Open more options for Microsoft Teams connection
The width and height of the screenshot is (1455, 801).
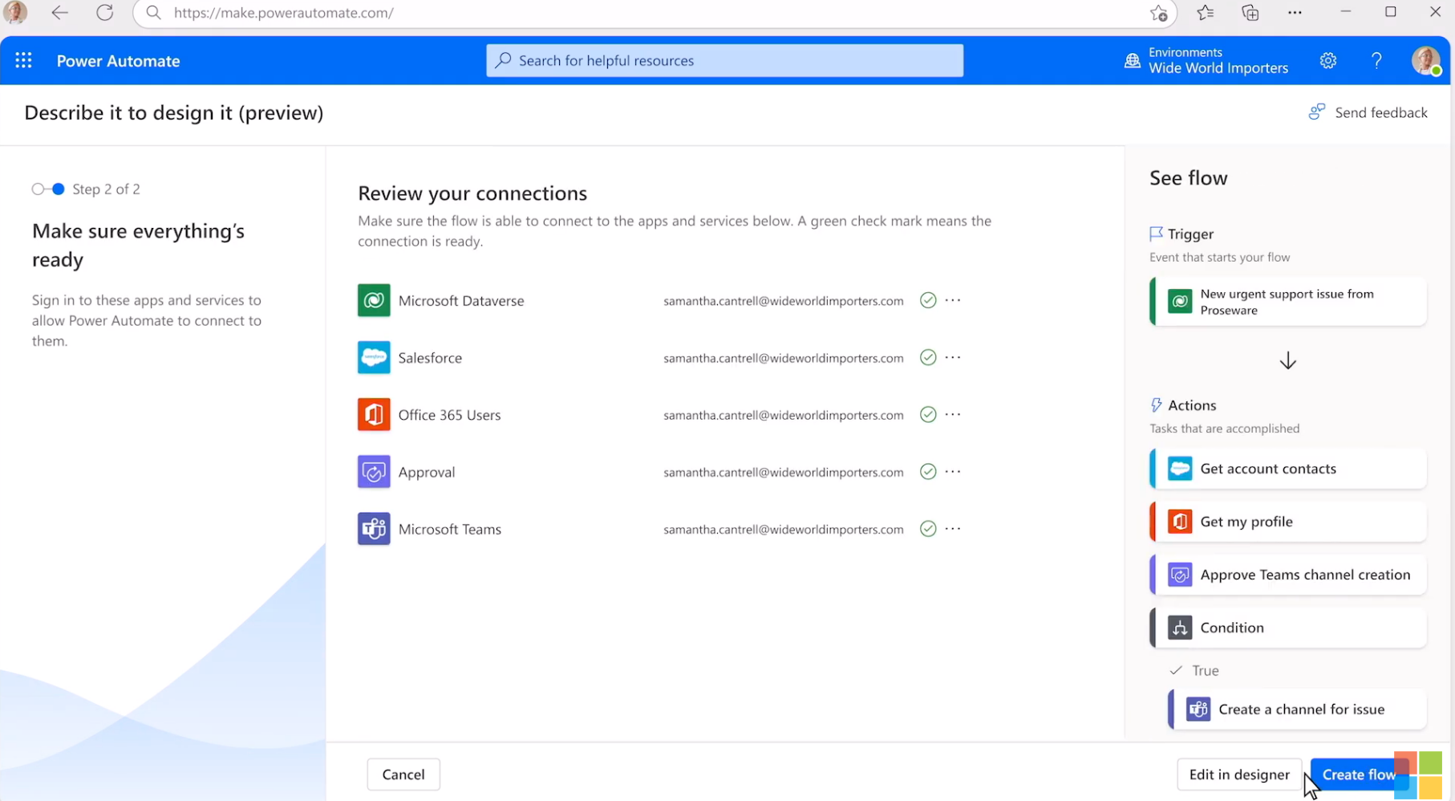(953, 528)
